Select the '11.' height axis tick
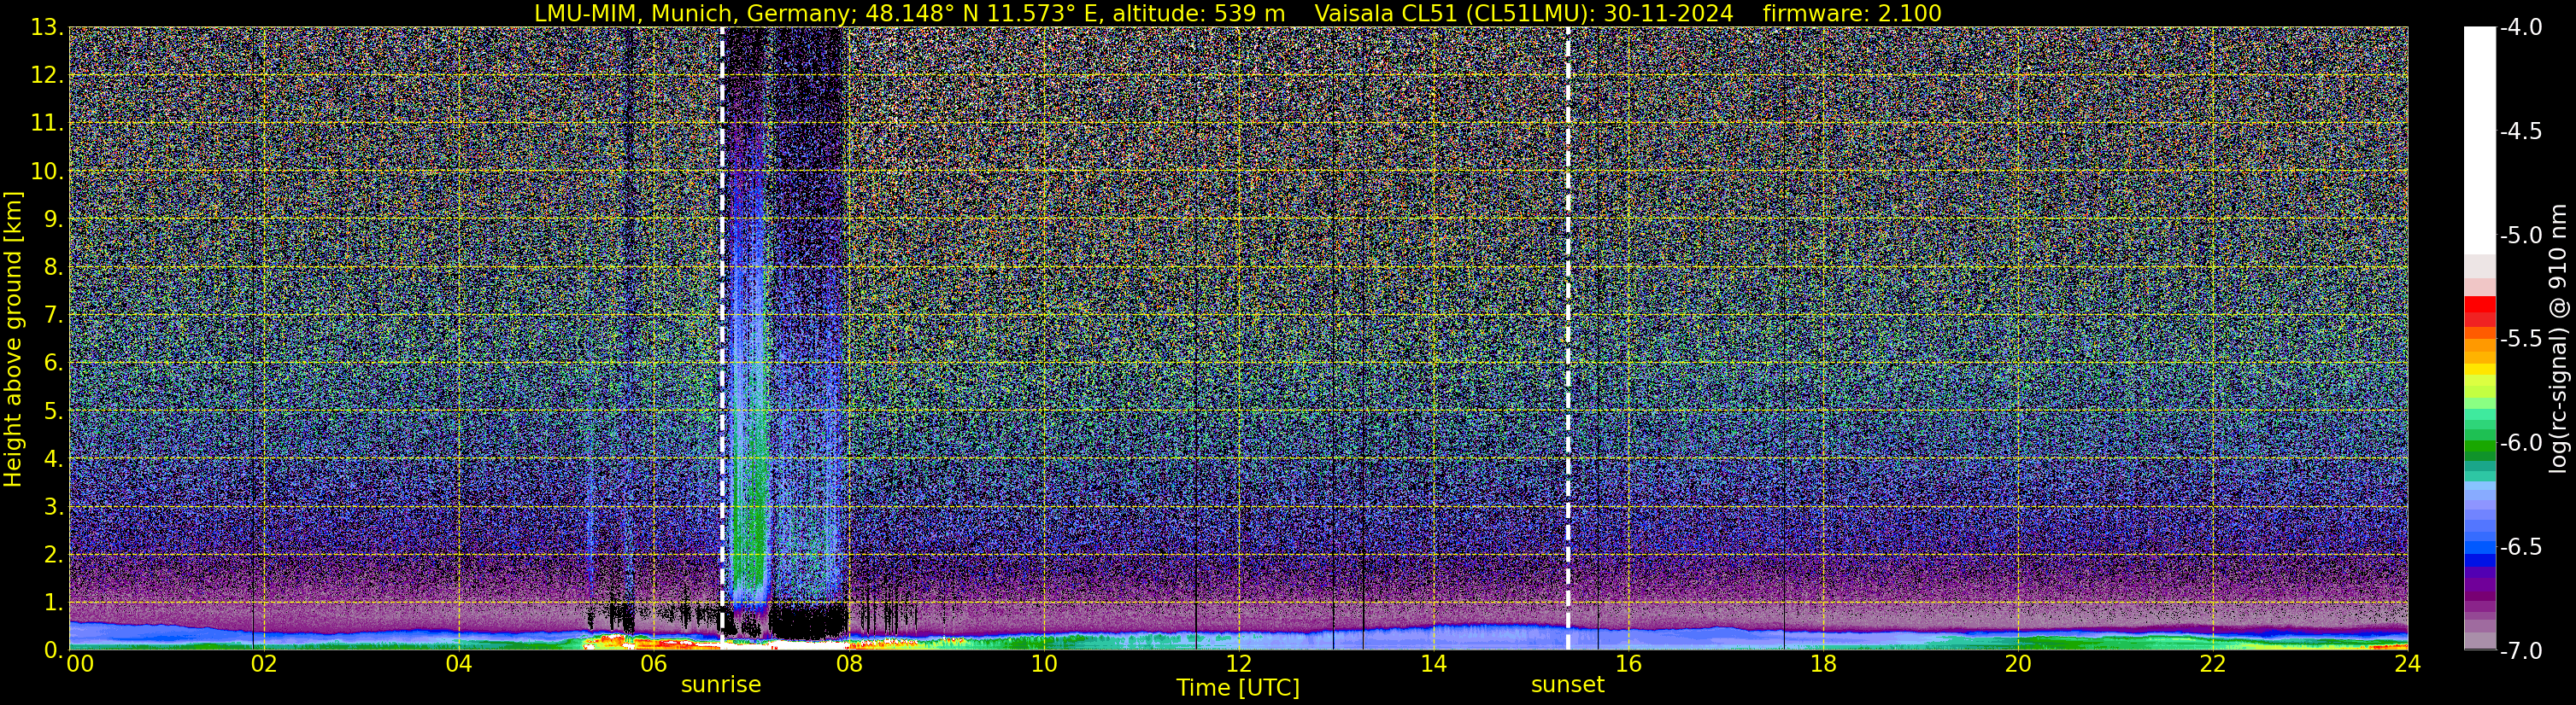 click(48, 123)
